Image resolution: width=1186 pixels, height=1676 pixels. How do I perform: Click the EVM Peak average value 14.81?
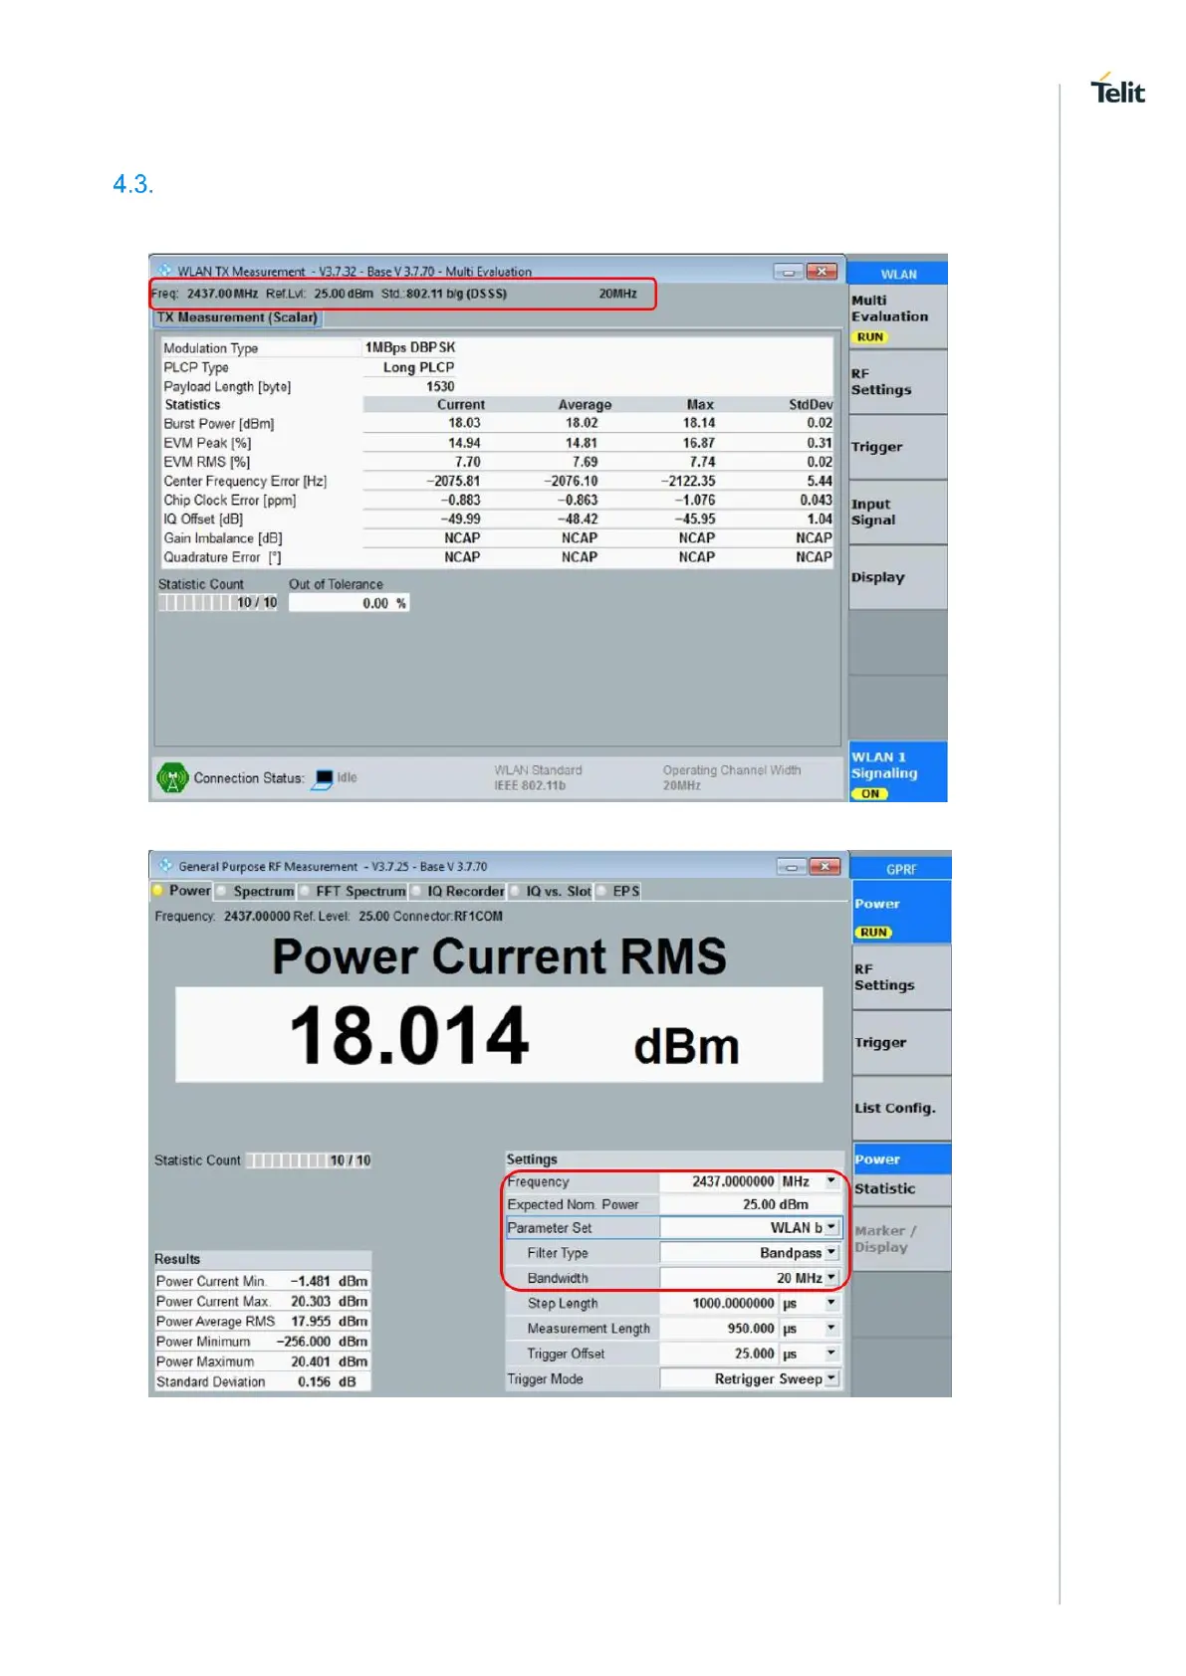[x=582, y=443]
